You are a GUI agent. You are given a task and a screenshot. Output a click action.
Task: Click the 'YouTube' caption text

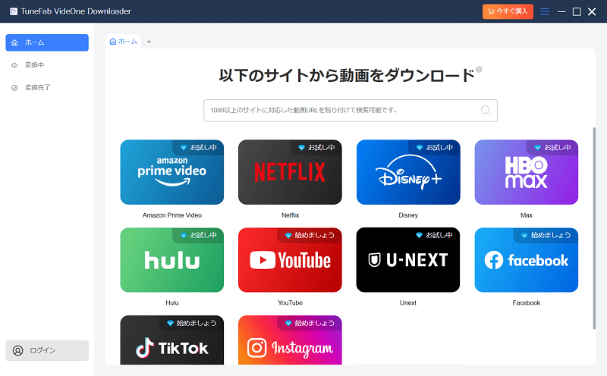pos(290,303)
